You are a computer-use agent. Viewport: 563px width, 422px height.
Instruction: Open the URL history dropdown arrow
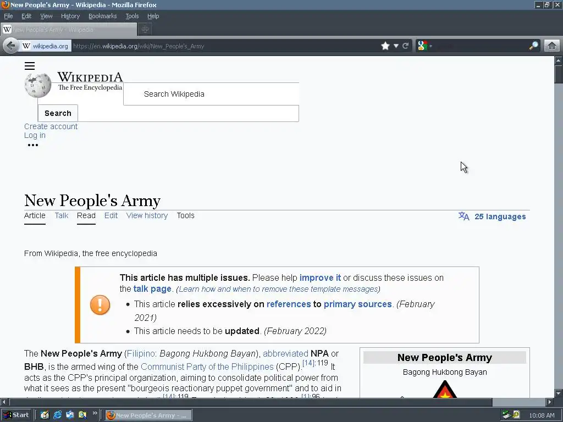396,46
